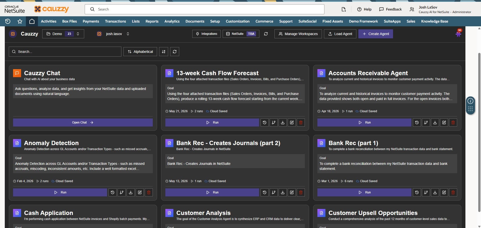Viewport: 481px width, 228px height.
Task: Open the Create New document icon in header
Action: 344,9
